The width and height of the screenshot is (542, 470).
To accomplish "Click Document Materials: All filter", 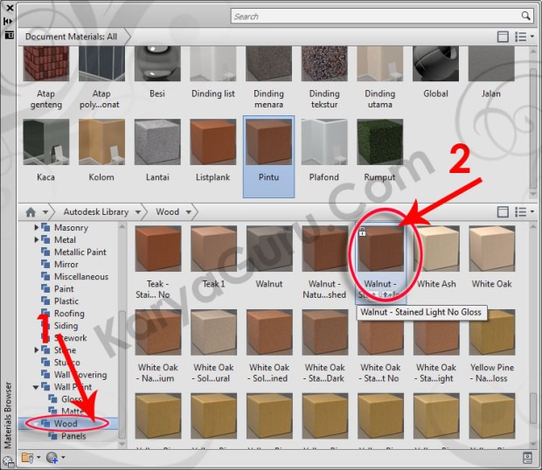I will [x=71, y=37].
